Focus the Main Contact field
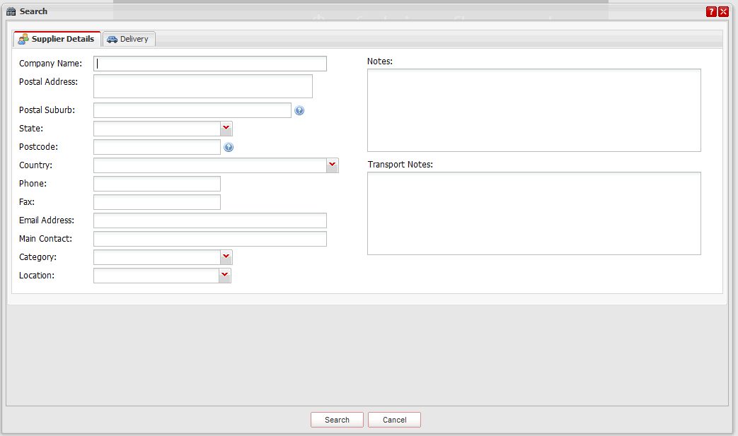Screen dimensions: 738x436 point(209,239)
